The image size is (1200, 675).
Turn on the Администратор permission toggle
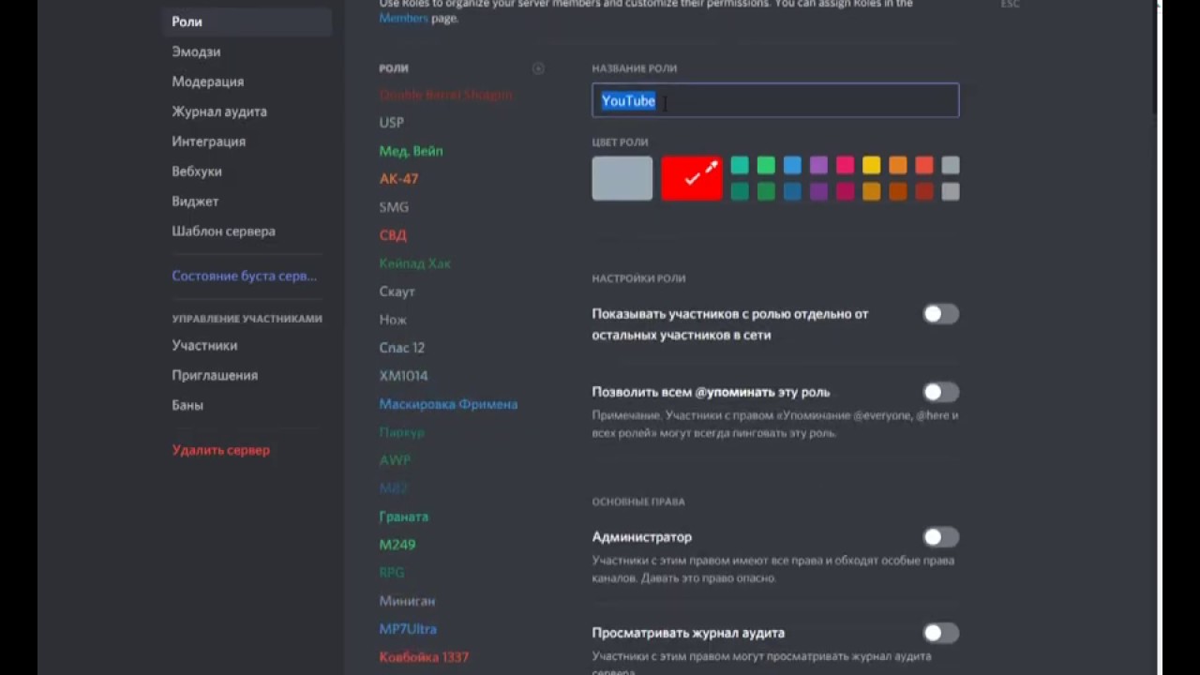[x=940, y=537]
